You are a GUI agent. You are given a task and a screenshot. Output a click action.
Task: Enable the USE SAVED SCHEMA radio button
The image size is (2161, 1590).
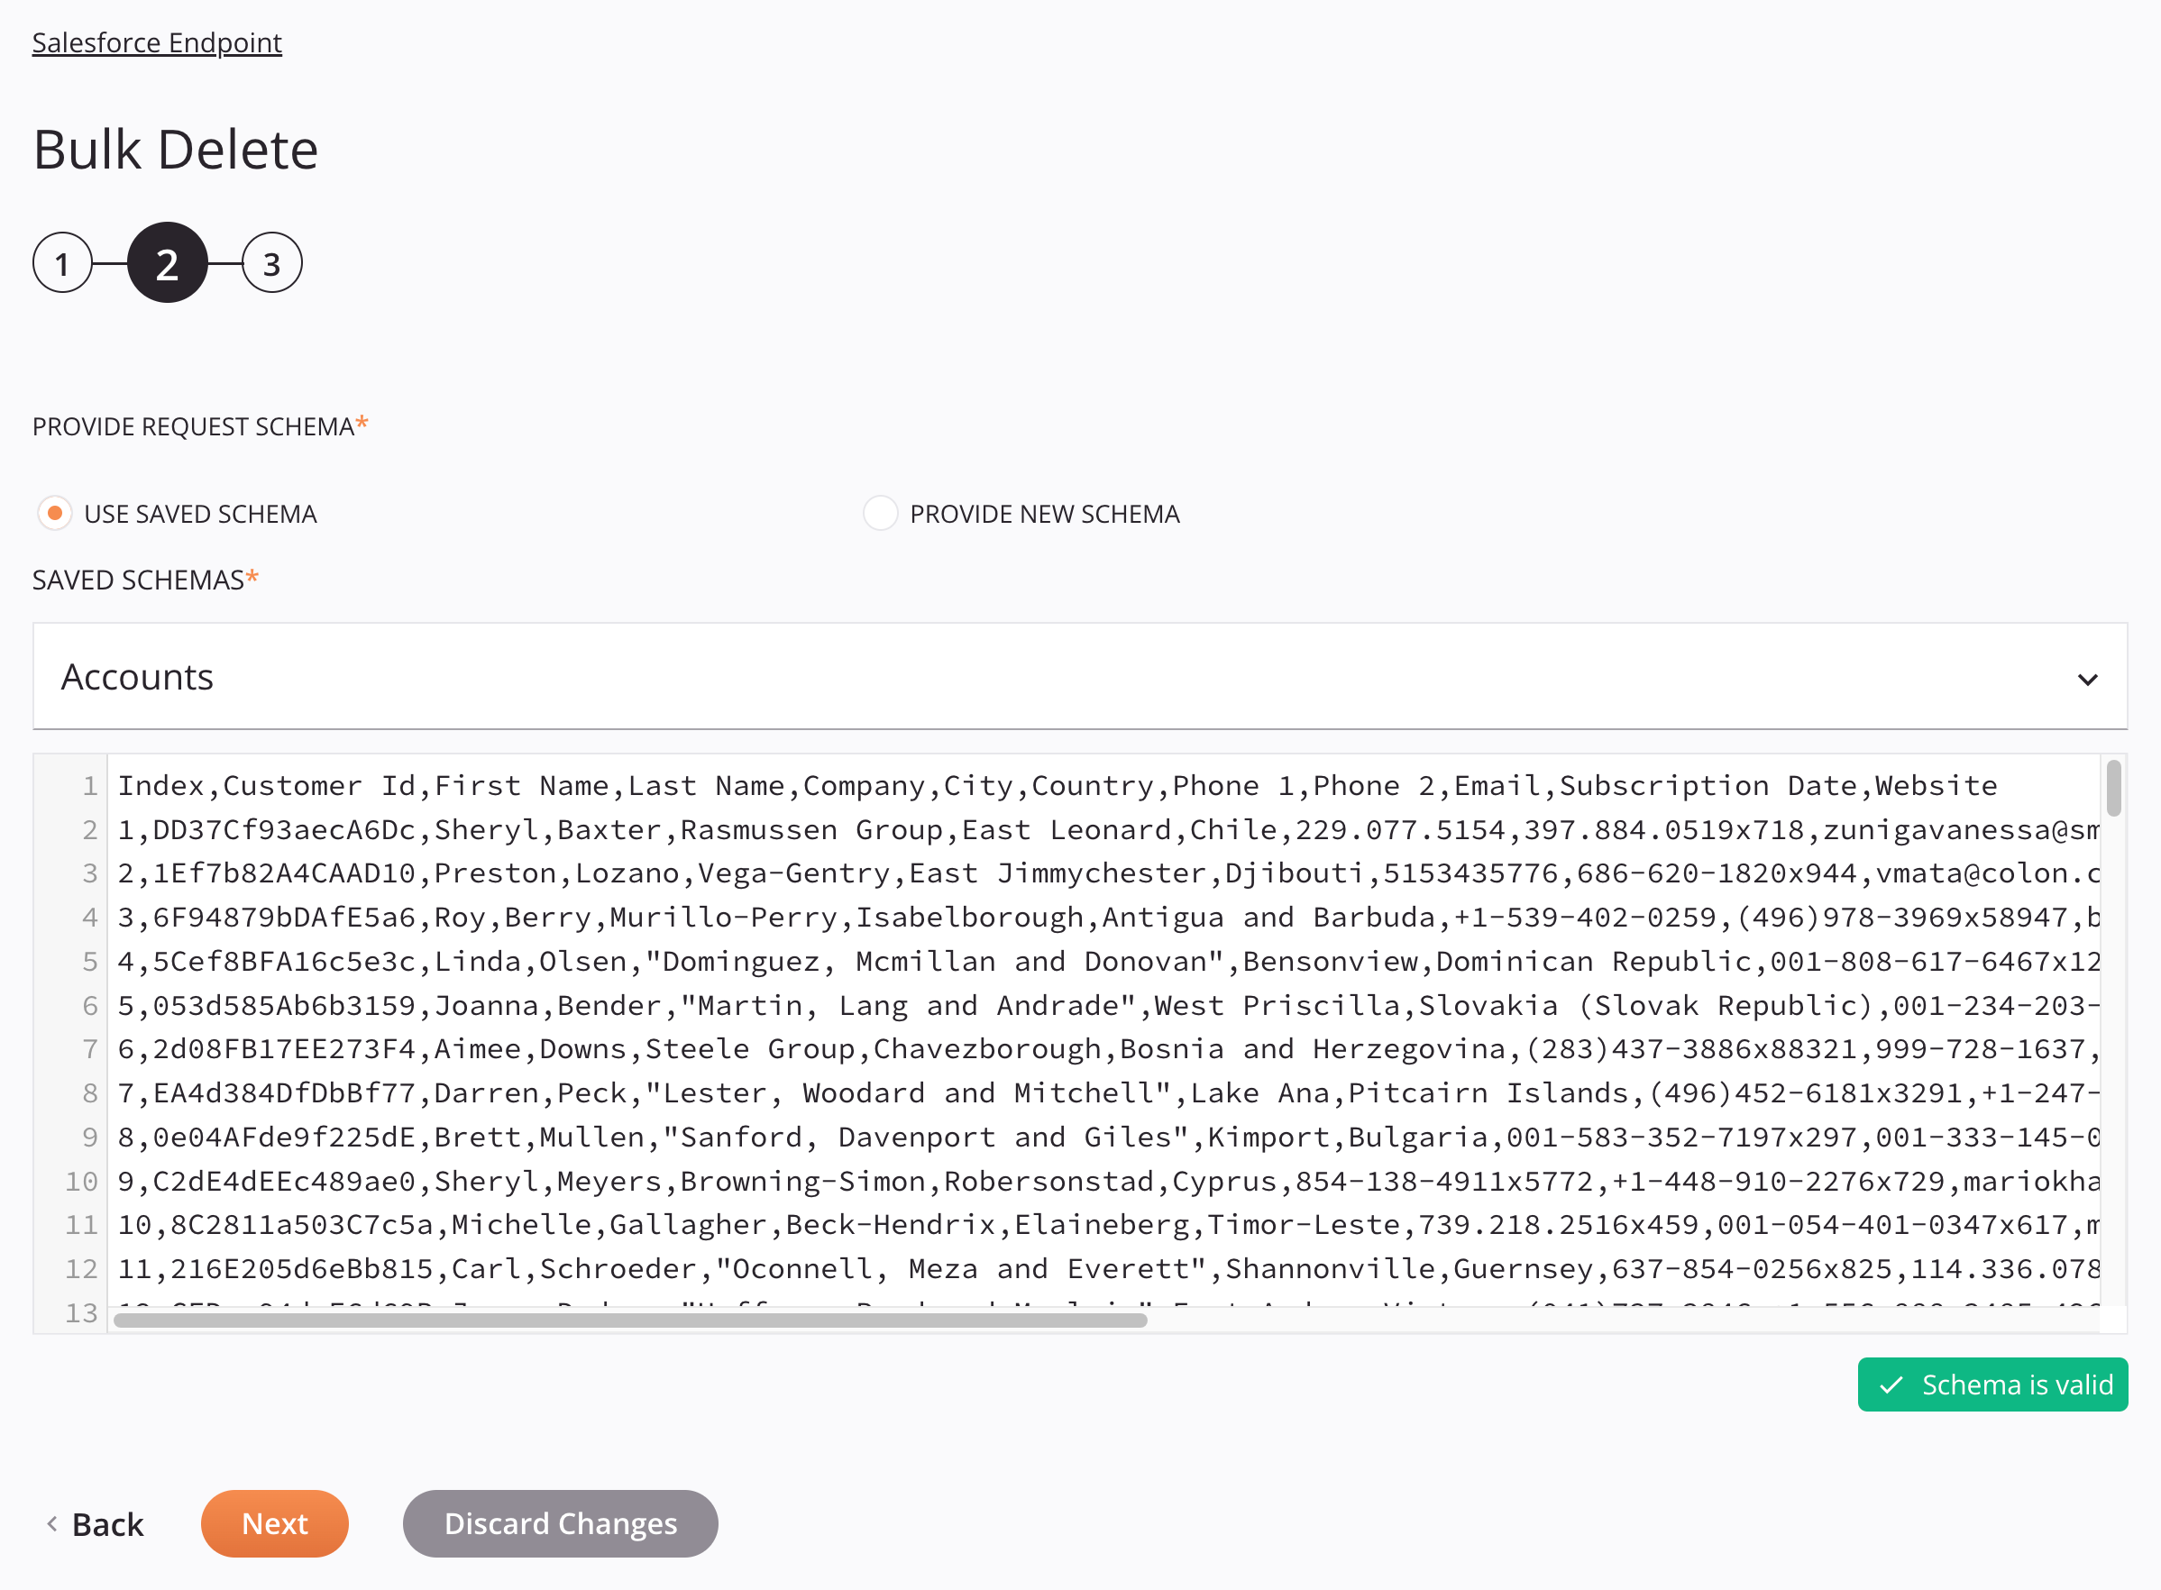pos(55,513)
